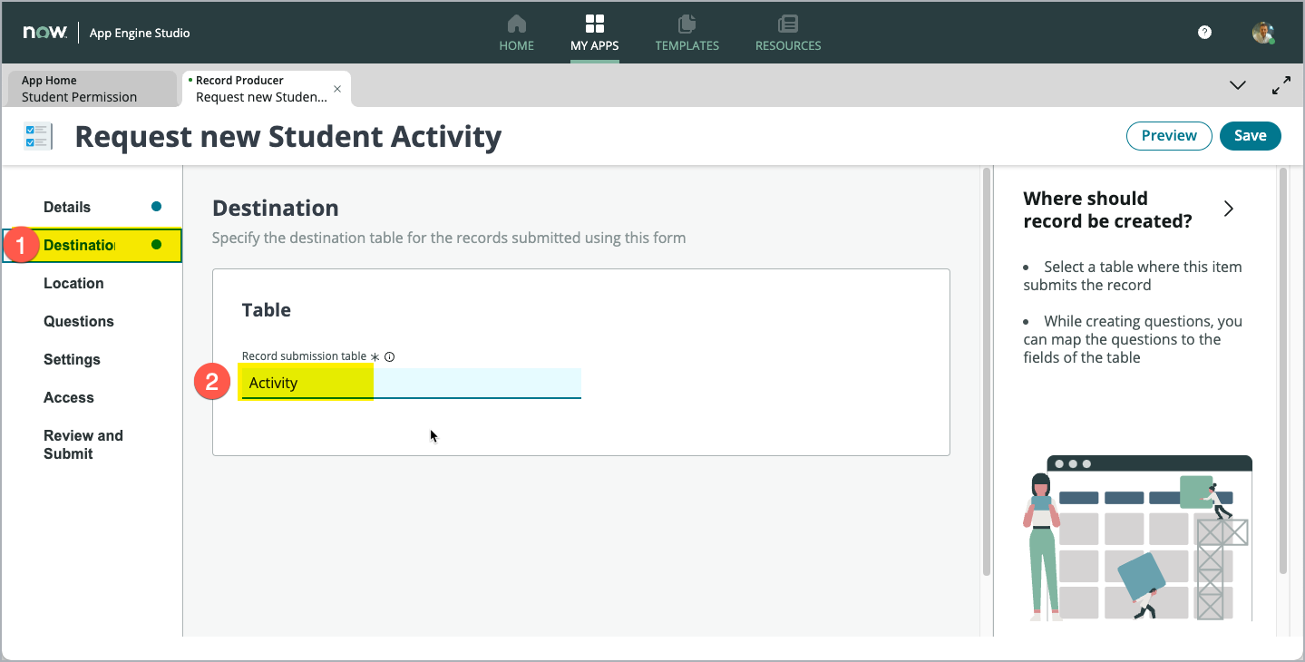
Task: Open the Review and Submit step
Action: [93, 444]
